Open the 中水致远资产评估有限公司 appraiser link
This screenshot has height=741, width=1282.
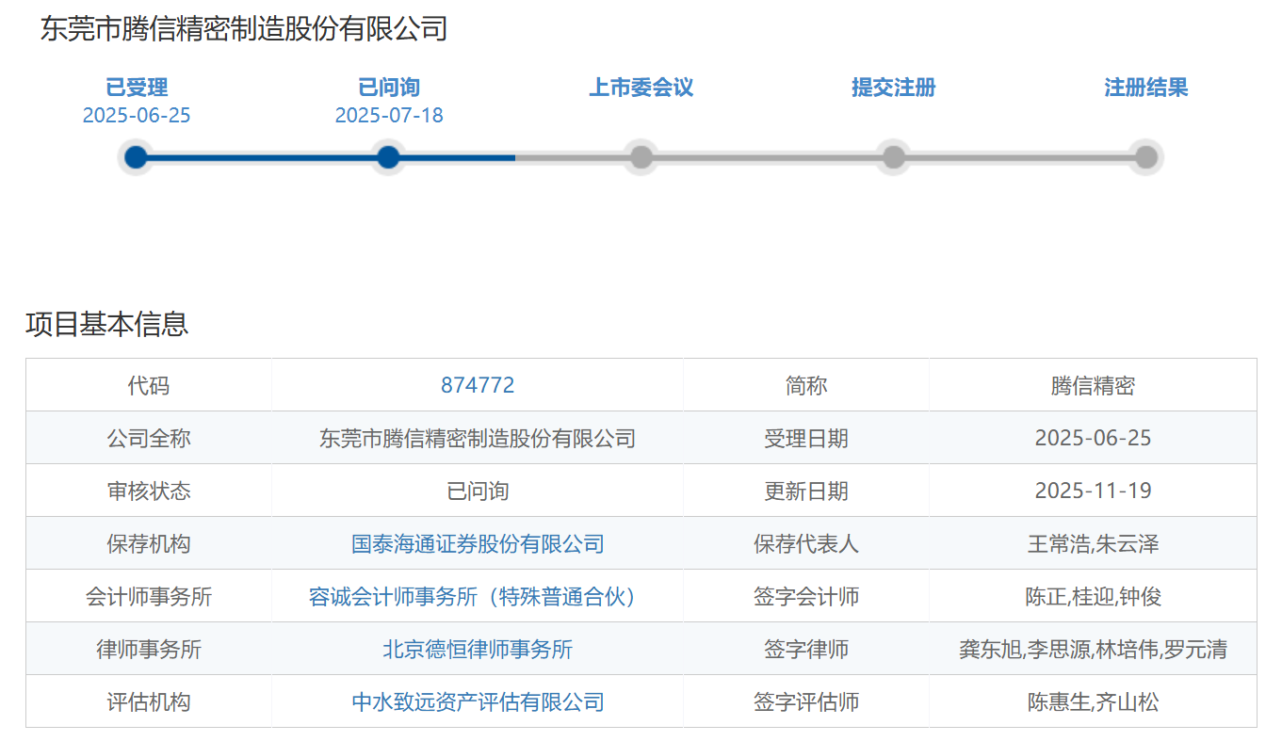click(x=478, y=701)
